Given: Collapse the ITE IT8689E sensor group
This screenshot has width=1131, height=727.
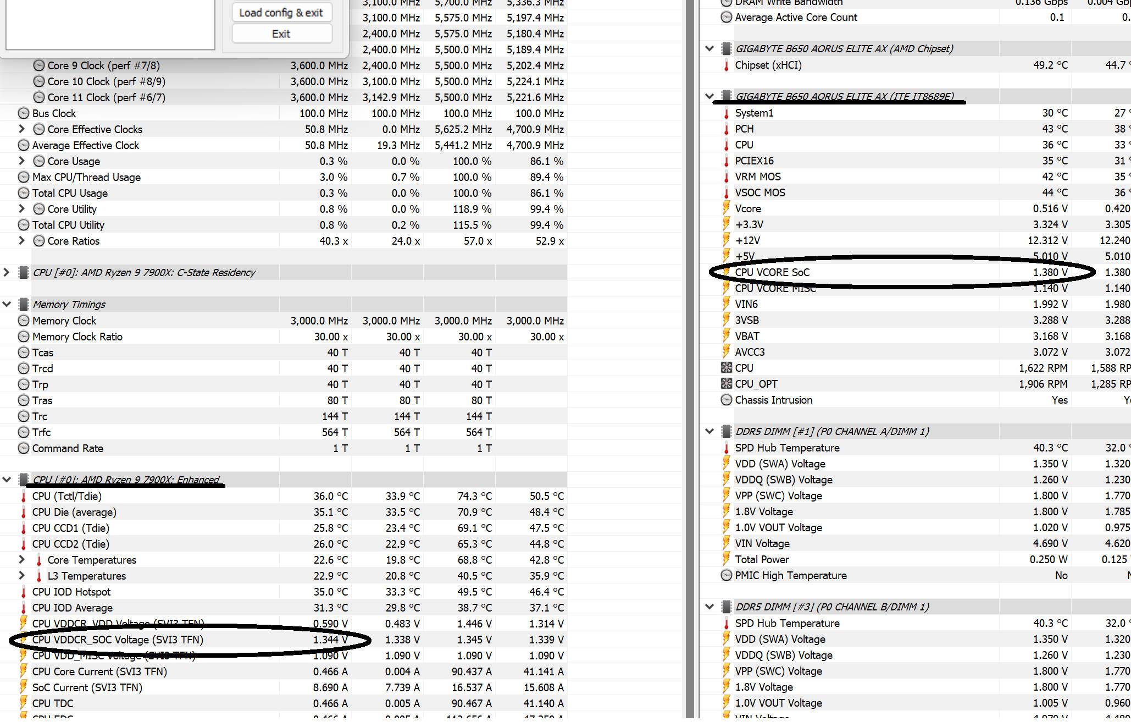Looking at the screenshot, I should click(709, 96).
